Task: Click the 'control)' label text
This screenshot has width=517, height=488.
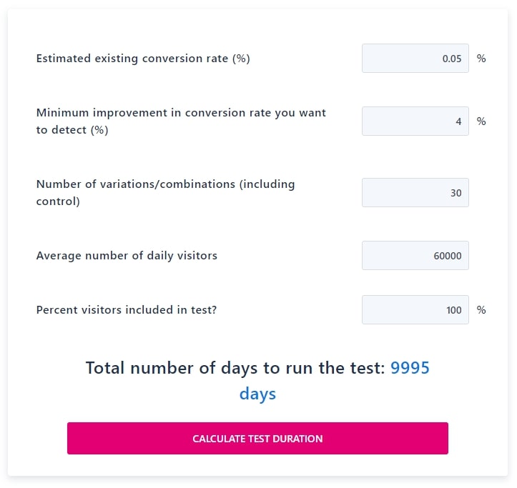Action: tap(58, 201)
